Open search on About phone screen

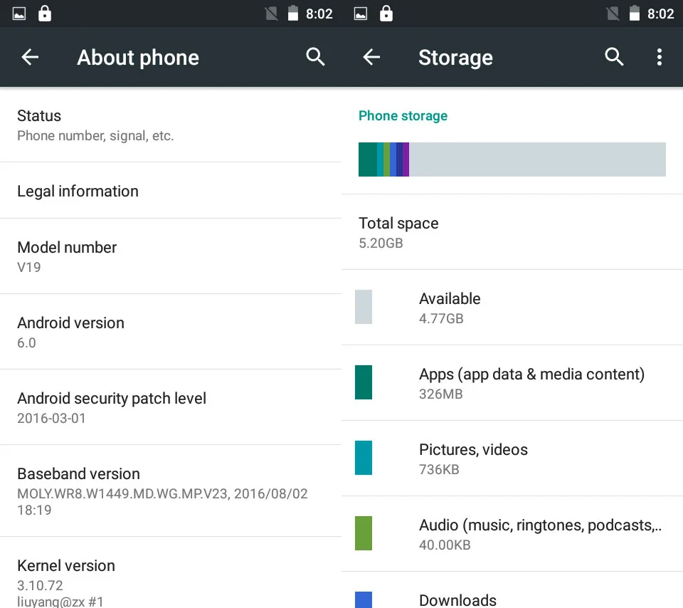click(315, 57)
